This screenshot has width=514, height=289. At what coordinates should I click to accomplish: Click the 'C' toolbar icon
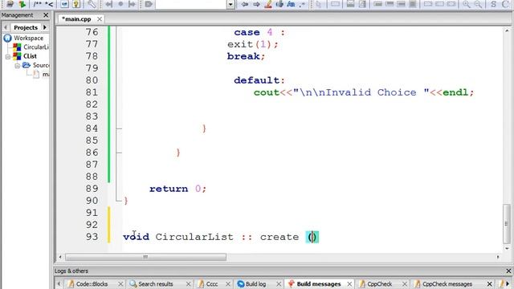tap(505, 4)
